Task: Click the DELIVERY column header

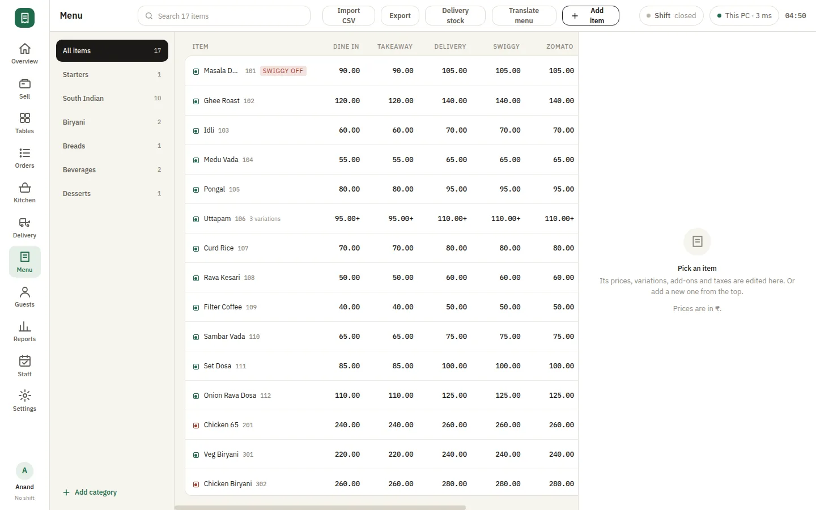Action: [450, 46]
